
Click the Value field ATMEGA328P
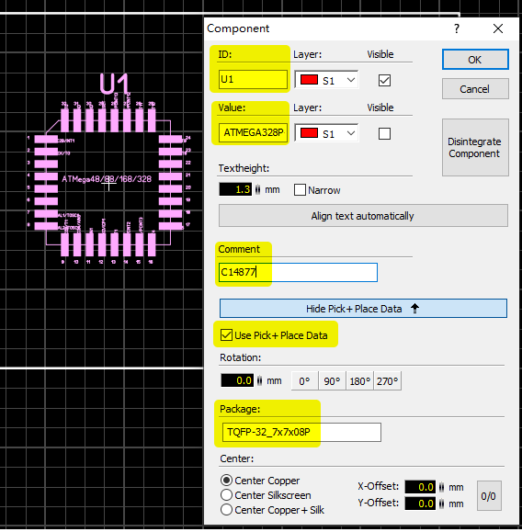pyautogui.click(x=254, y=132)
